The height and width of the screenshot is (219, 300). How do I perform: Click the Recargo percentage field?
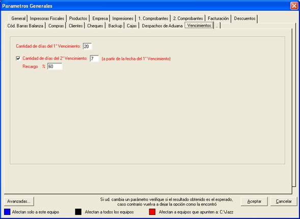pos(54,67)
